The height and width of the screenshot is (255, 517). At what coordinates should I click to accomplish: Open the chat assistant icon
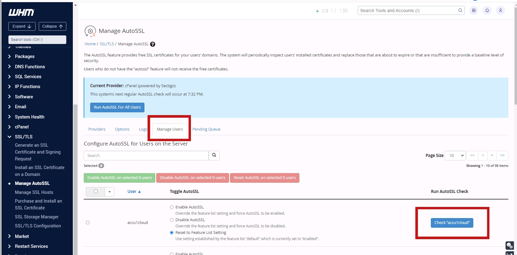(510, 245)
